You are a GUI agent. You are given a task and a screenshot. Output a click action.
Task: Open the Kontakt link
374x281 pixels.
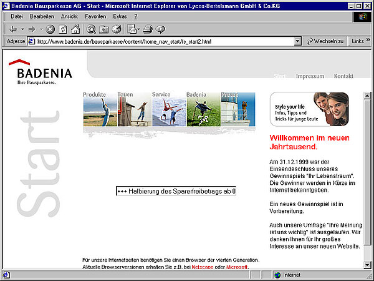point(343,76)
